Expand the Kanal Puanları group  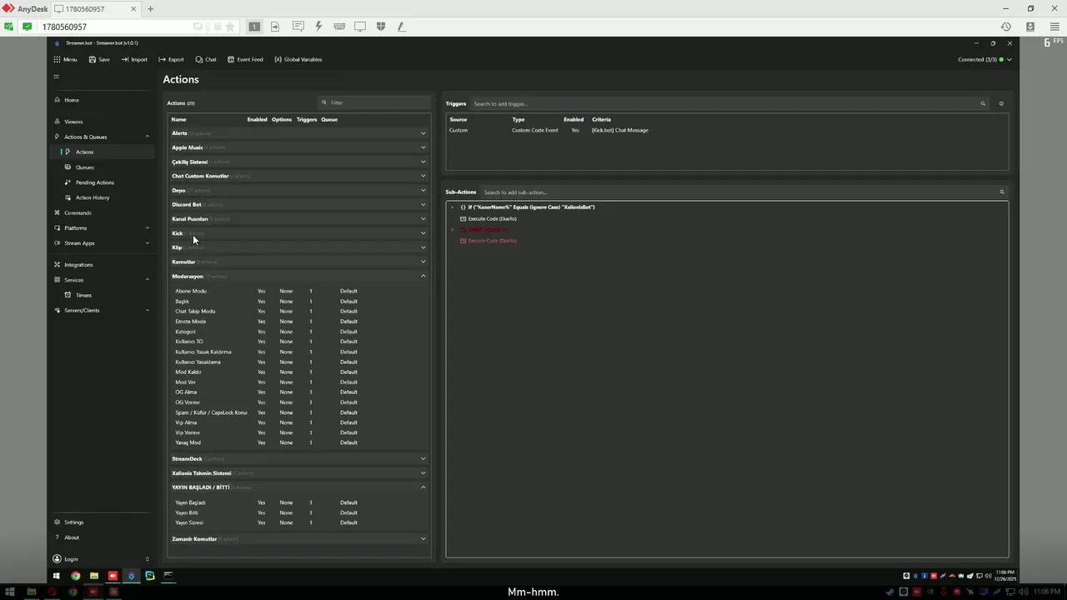(x=423, y=218)
